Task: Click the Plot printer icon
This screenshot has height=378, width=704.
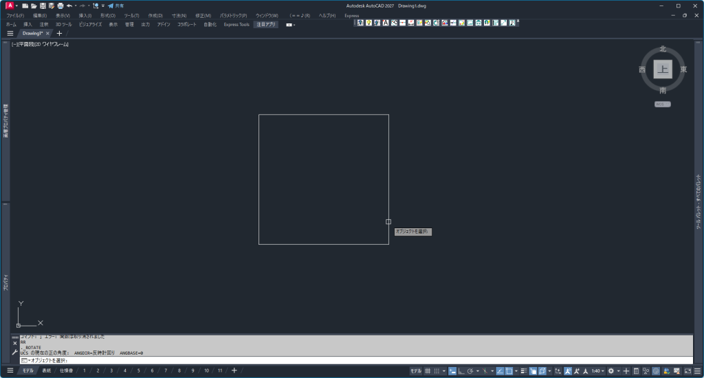Action: point(60,5)
